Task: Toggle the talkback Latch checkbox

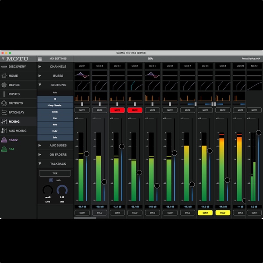Action: [x=51, y=180]
